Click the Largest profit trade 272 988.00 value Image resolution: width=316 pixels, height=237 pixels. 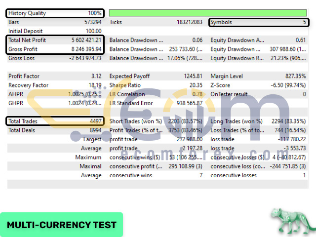coord(190,139)
